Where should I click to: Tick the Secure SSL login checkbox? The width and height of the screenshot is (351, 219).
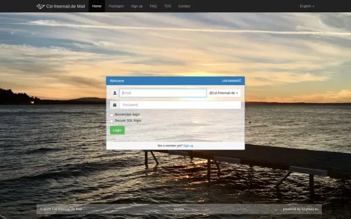coord(112,121)
